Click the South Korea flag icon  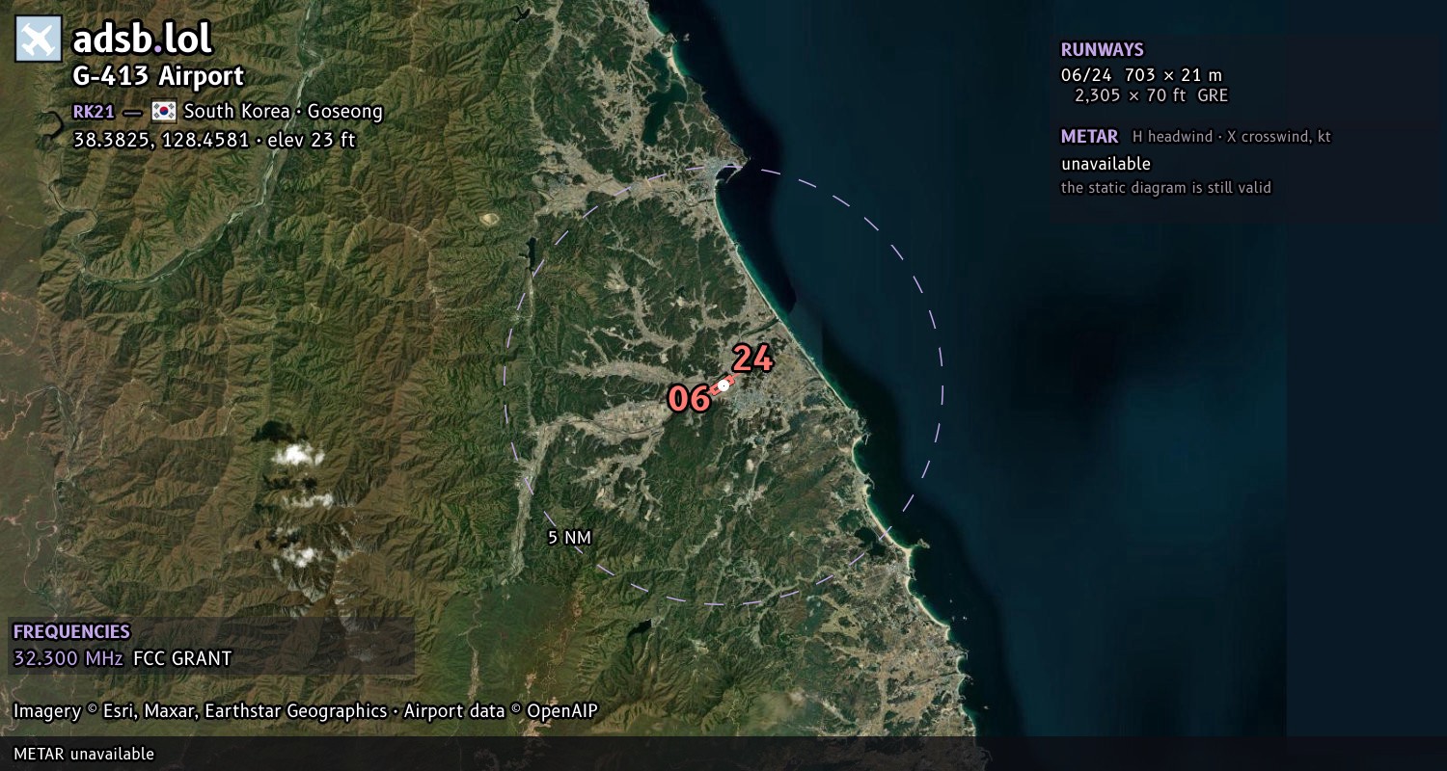click(x=164, y=111)
